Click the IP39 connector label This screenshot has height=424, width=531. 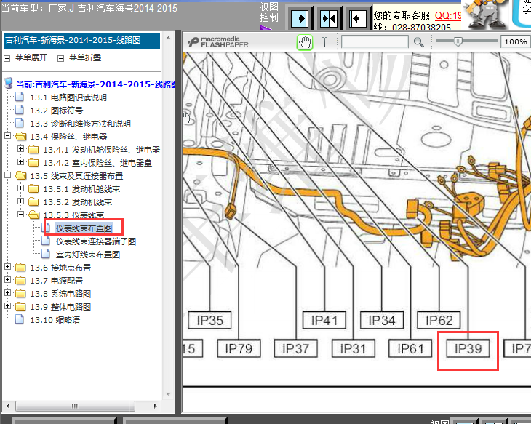pos(468,348)
